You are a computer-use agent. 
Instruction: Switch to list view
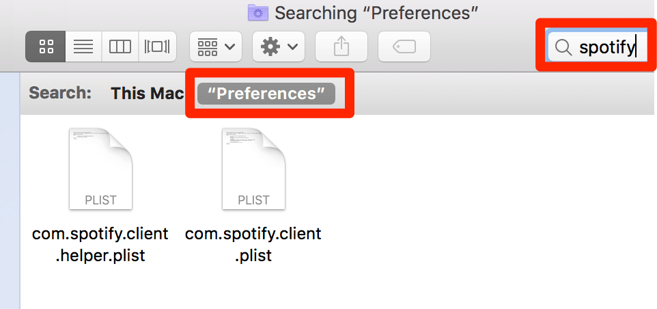[x=83, y=46]
